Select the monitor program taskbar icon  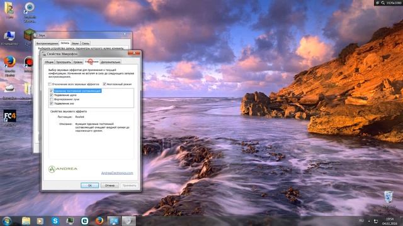pos(70,220)
